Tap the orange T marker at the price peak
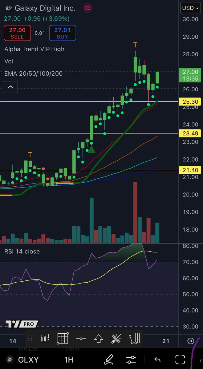 (135, 45)
